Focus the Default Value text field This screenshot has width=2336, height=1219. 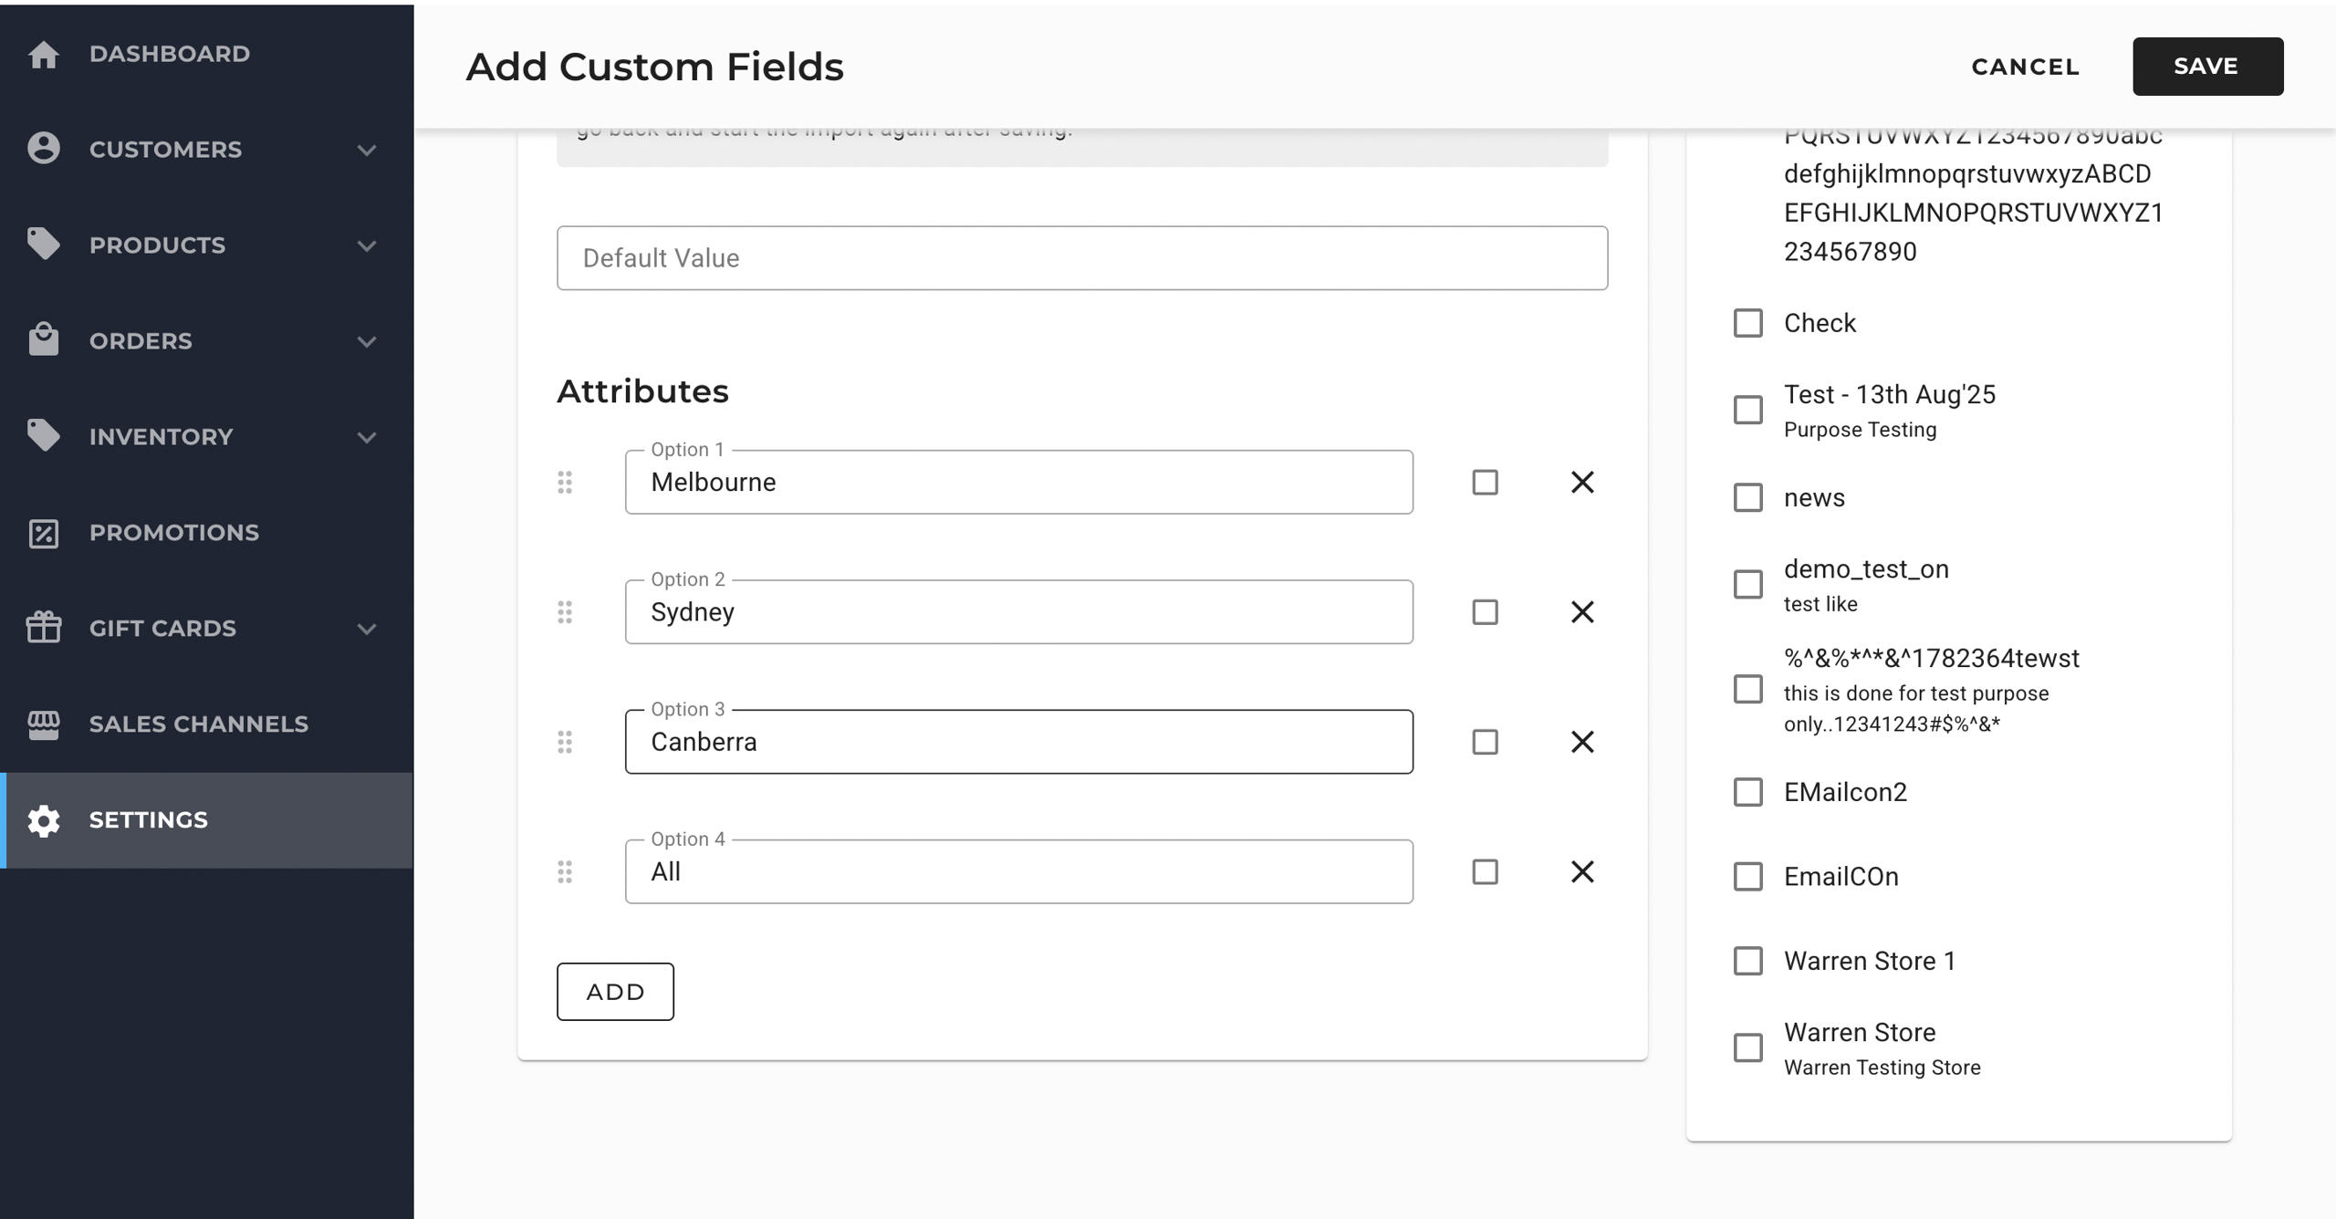tap(1081, 258)
